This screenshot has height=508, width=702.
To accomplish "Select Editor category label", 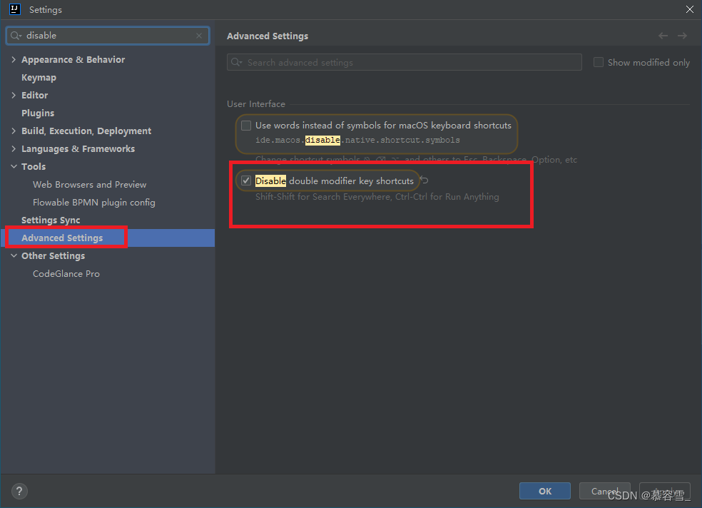I will tap(34, 95).
